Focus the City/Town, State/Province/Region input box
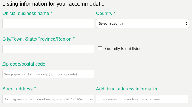Image resolution: width=192 pixels, height=107 pixels. tap(48, 49)
